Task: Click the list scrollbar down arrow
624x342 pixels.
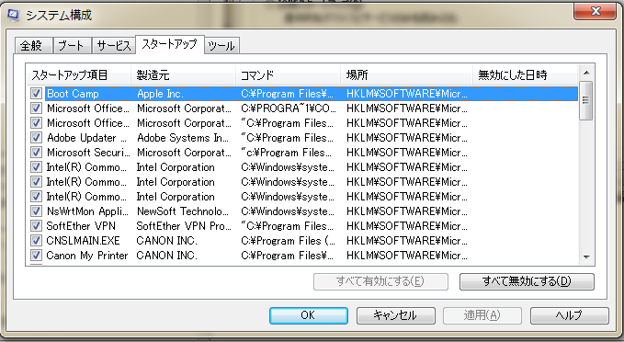Action: pos(586,257)
